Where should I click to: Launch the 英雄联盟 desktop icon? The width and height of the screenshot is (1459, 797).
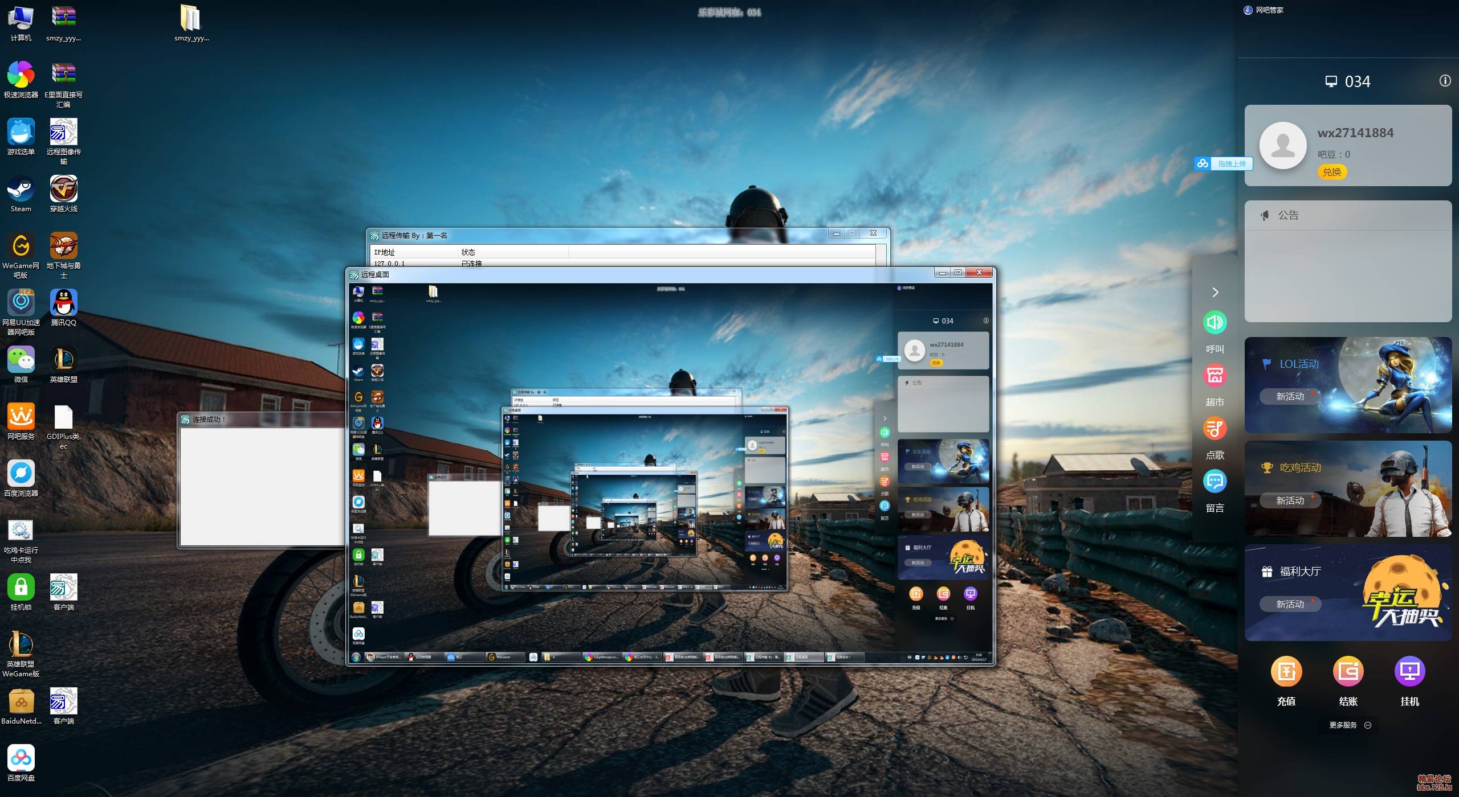[63, 364]
